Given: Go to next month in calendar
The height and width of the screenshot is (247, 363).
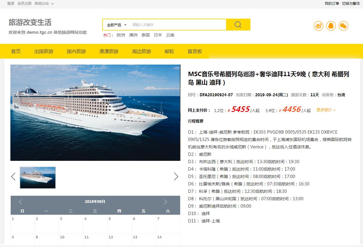Looking at the screenshot, I should (165, 202).
